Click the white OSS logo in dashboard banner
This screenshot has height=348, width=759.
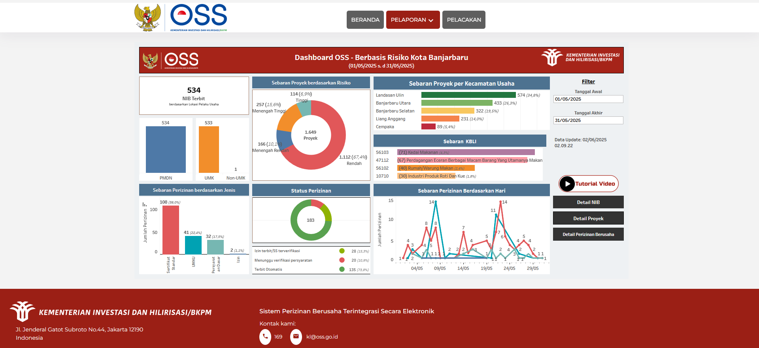click(x=181, y=60)
